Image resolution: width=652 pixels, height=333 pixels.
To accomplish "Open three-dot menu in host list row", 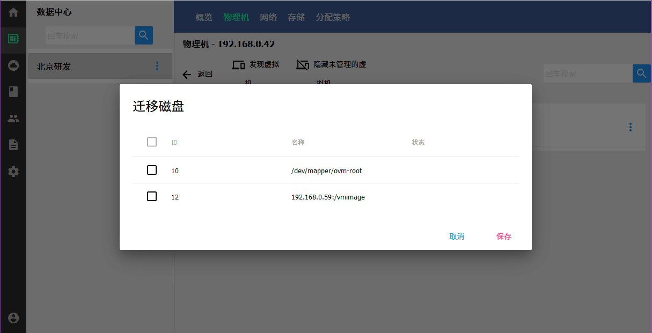I will point(630,127).
